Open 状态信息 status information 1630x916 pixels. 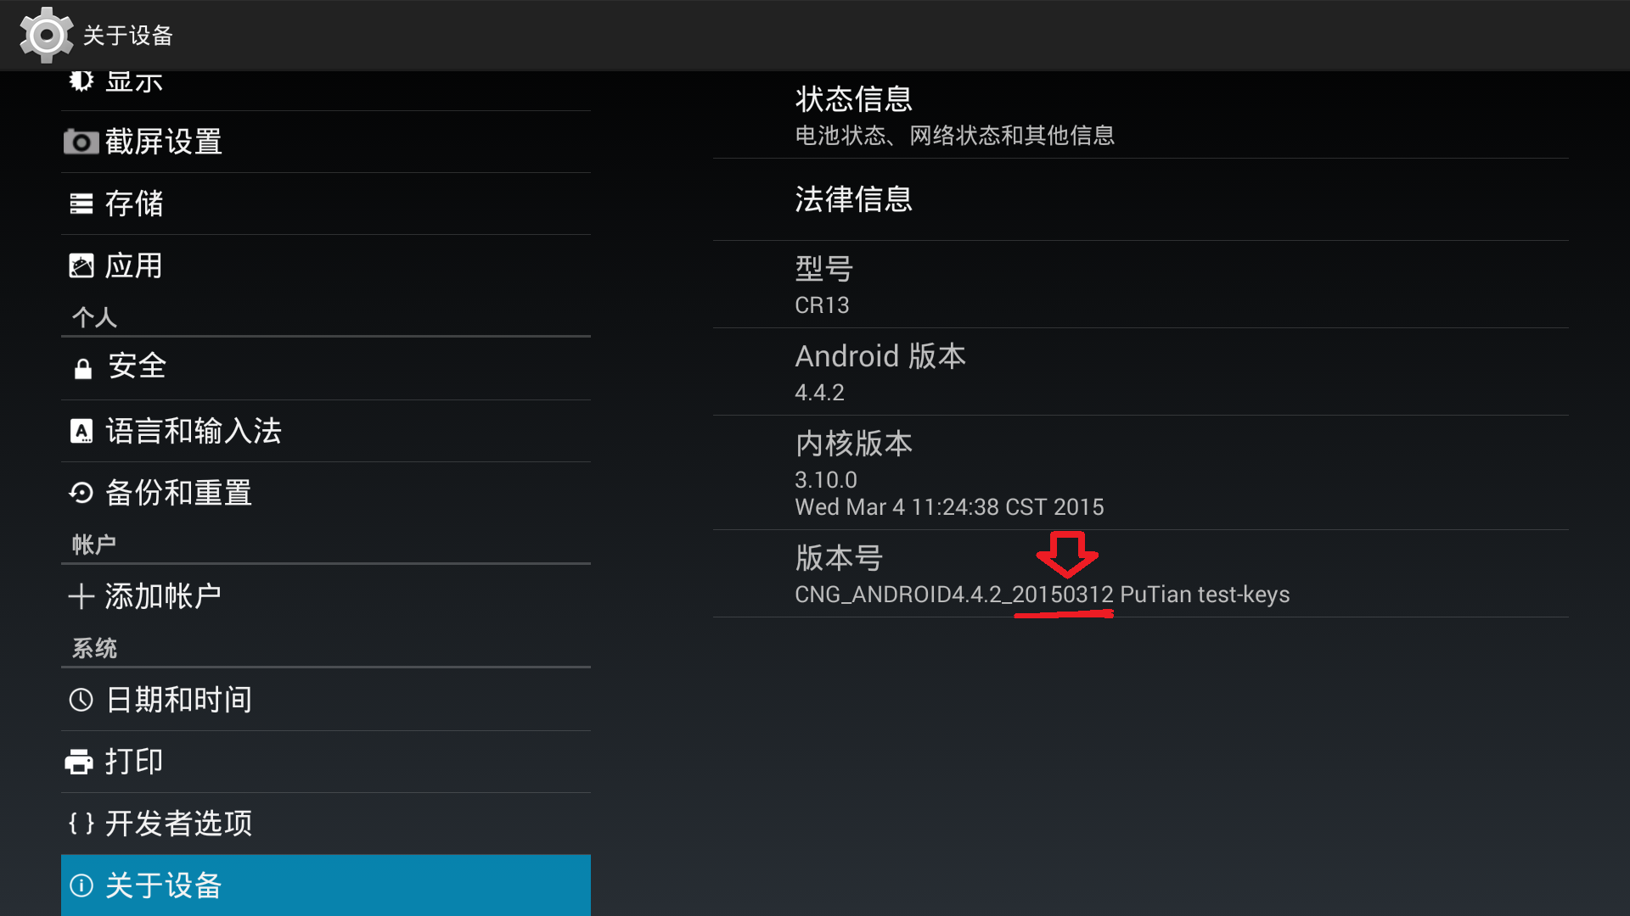pos(1141,115)
